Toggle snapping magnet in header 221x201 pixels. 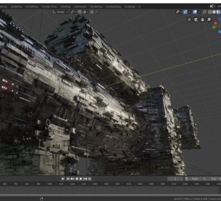click(x=80, y=12)
